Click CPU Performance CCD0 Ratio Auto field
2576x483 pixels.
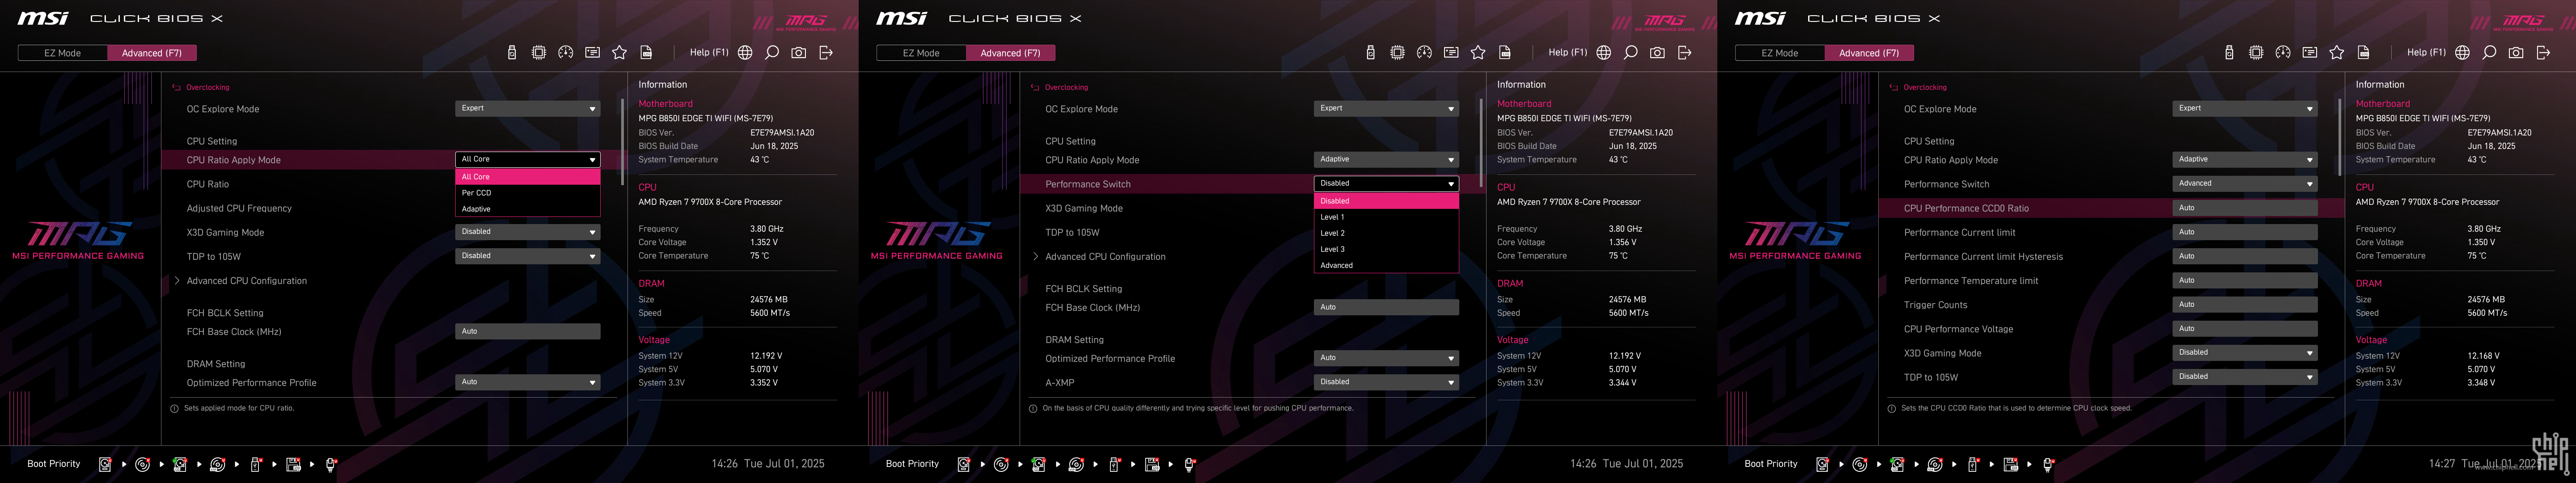[2245, 208]
